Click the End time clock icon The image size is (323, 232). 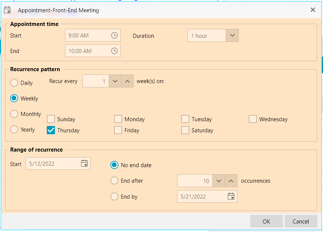[x=114, y=51]
